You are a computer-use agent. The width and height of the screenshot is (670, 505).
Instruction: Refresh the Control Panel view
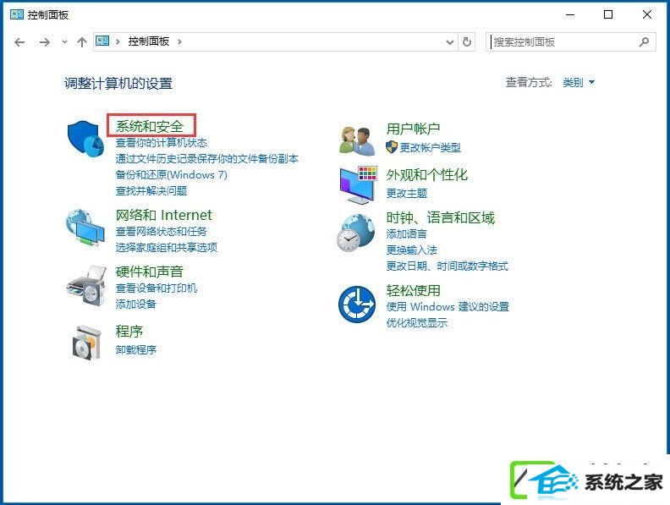(x=467, y=41)
